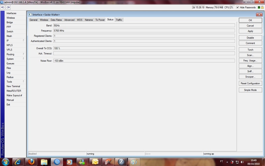Click the window icon beside Interface <Saida-Walter>
265x166 pixels.
point(30,15)
